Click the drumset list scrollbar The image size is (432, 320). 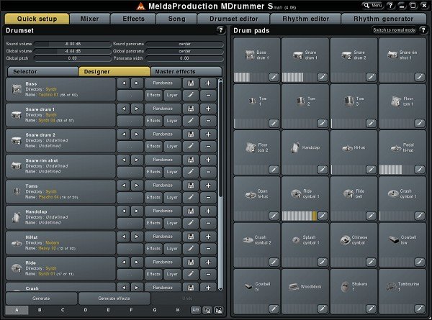point(220,184)
